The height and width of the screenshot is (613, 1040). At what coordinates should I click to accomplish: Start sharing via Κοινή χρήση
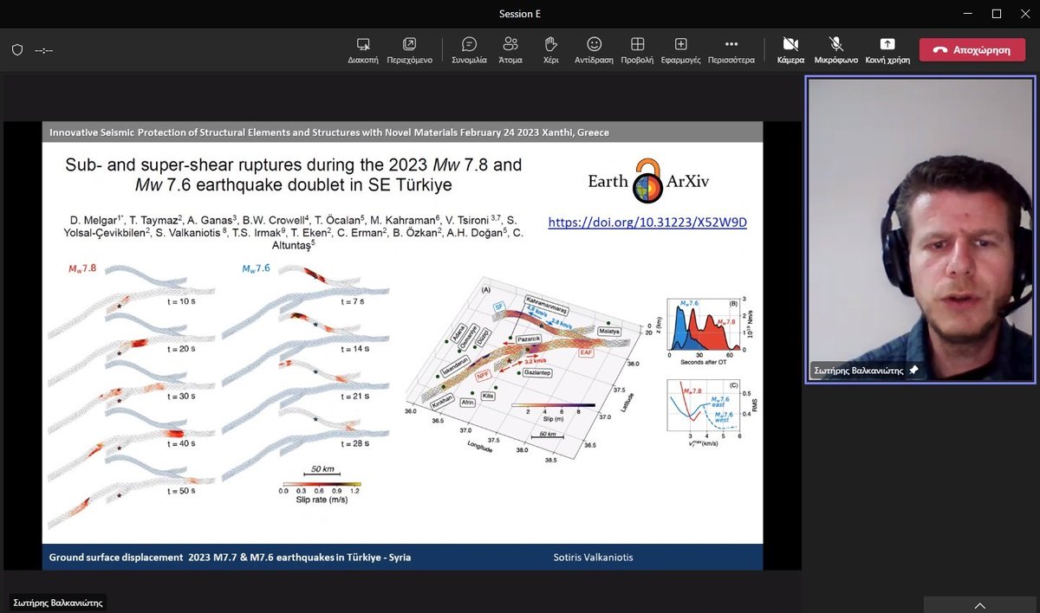[887, 50]
